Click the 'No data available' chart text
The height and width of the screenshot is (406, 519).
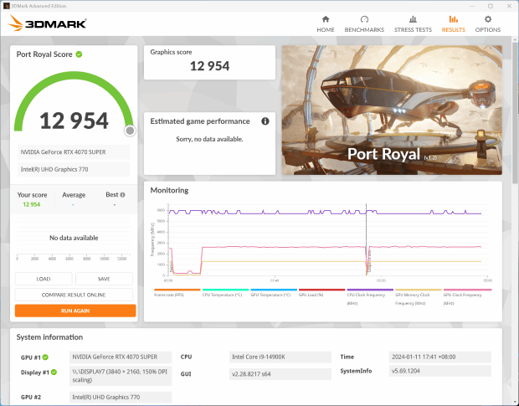coord(74,238)
